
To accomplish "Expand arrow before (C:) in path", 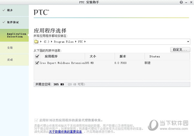I will (x=41, y=42).
